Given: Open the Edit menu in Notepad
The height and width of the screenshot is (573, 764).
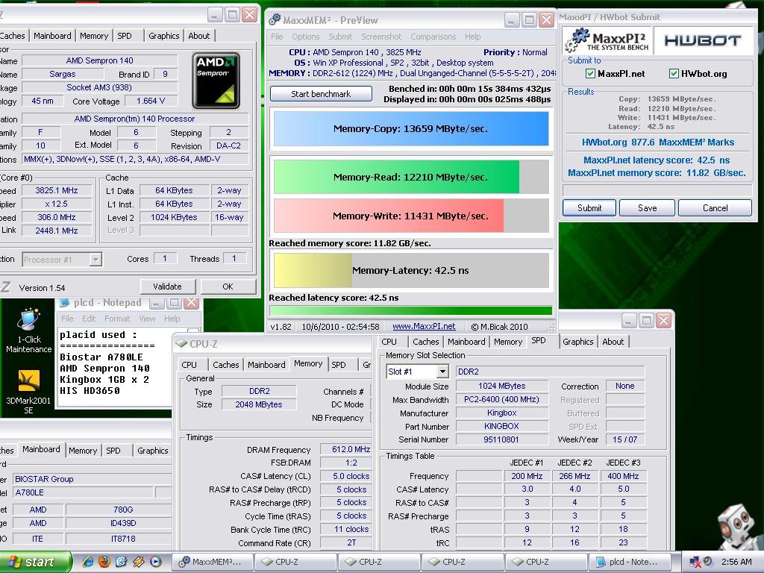Looking at the screenshot, I should pos(89,319).
